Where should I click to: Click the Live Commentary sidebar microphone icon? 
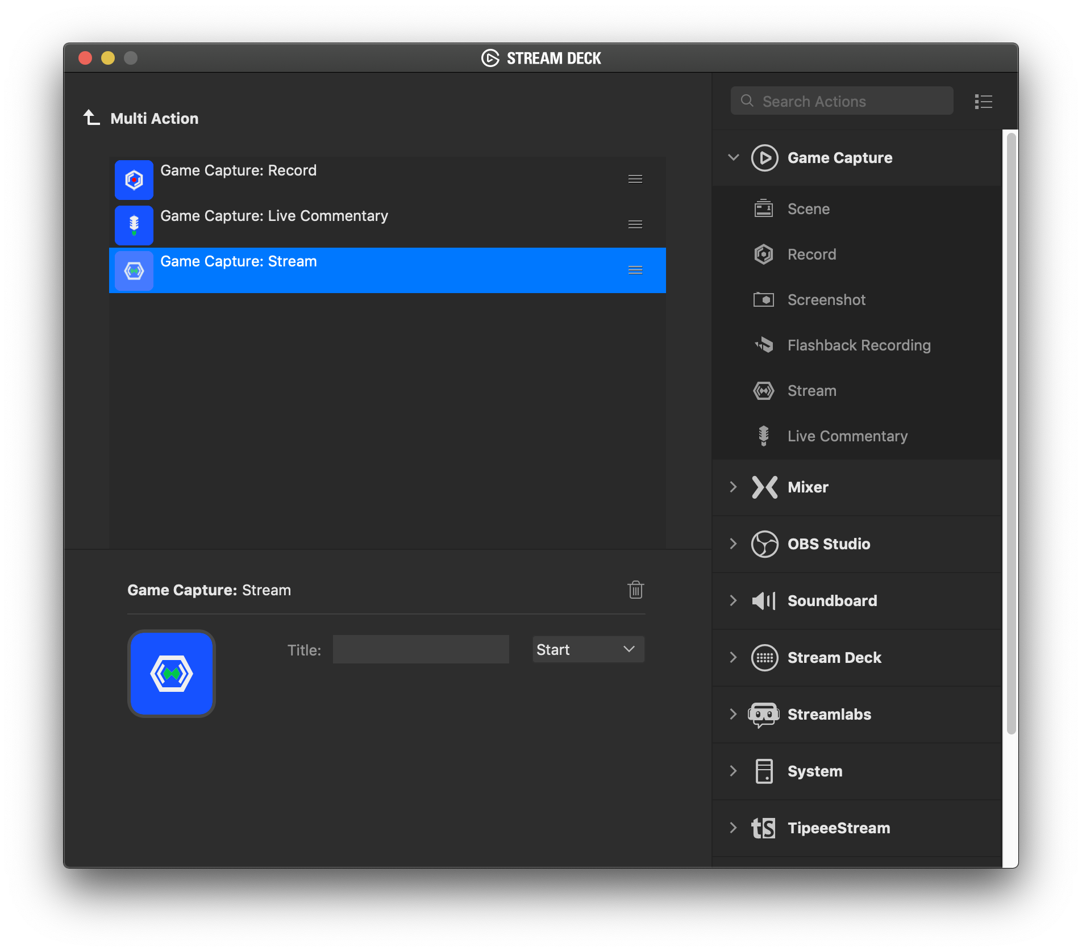(764, 436)
